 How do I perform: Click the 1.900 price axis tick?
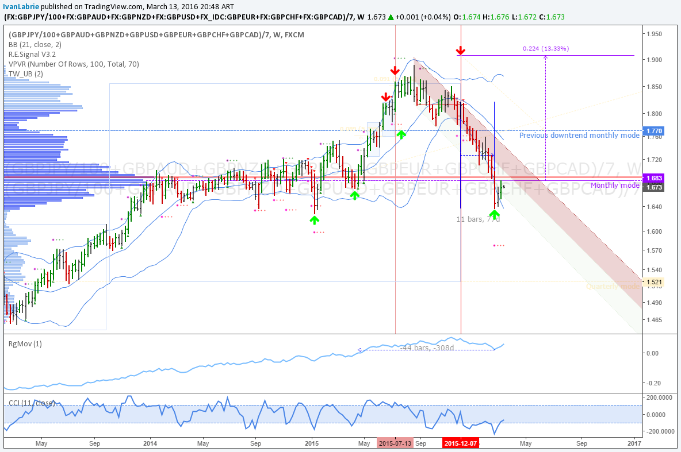point(654,60)
